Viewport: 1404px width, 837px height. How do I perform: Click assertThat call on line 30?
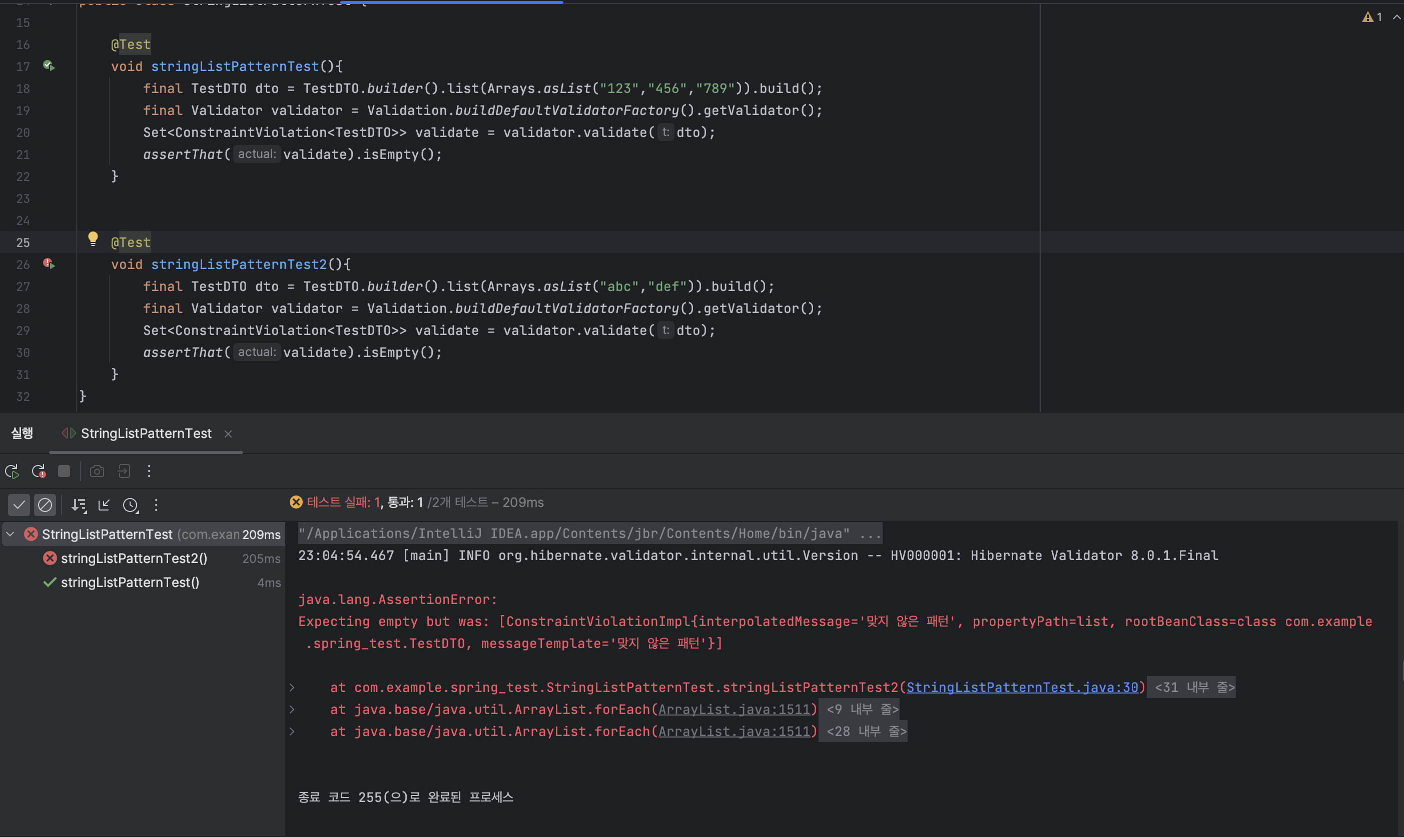click(183, 352)
